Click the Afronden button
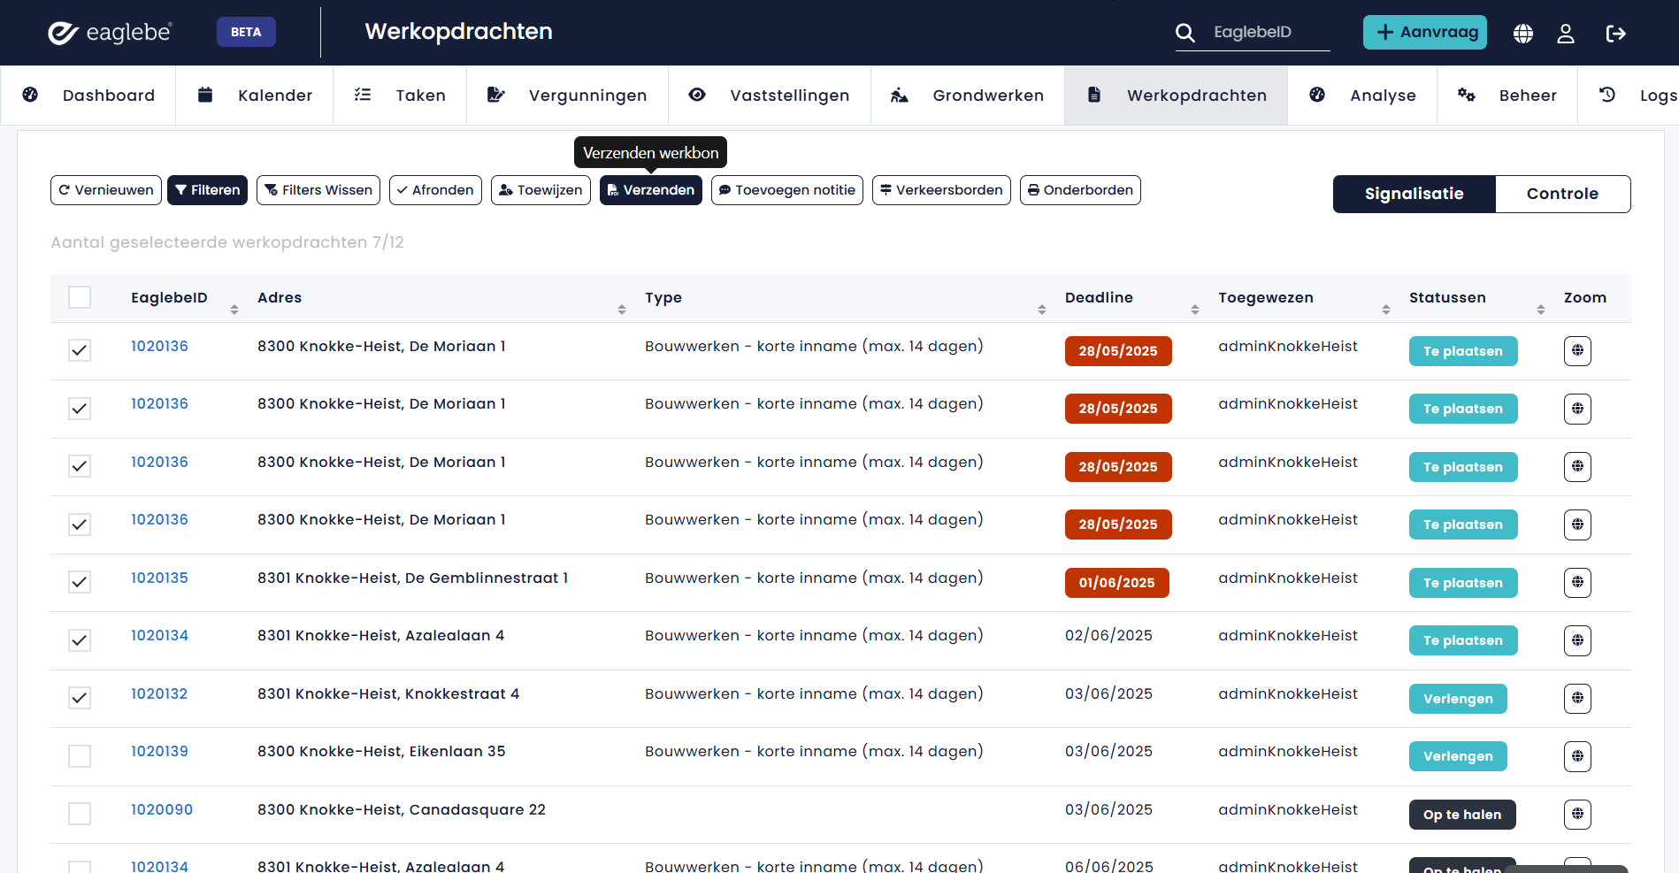This screenshot has width=1679, height=873. (435, 190)
